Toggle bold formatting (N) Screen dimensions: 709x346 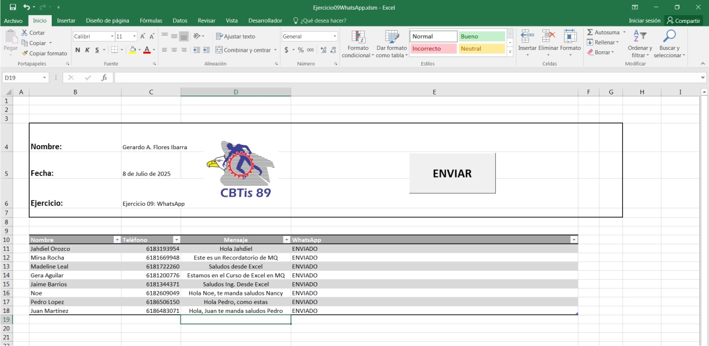click(78, 50)
